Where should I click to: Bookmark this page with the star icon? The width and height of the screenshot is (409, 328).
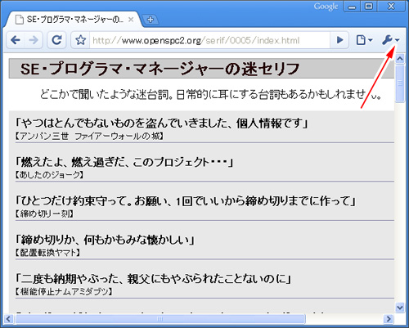pos(80,40)
